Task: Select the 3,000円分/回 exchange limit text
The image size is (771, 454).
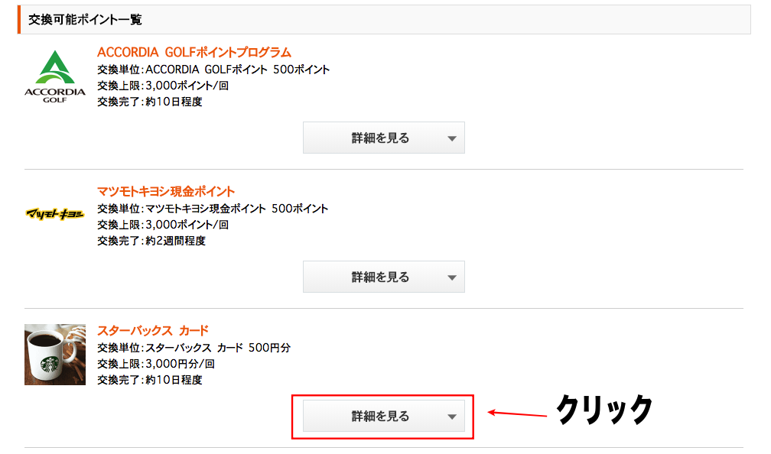Action: (x=180, y=364)
